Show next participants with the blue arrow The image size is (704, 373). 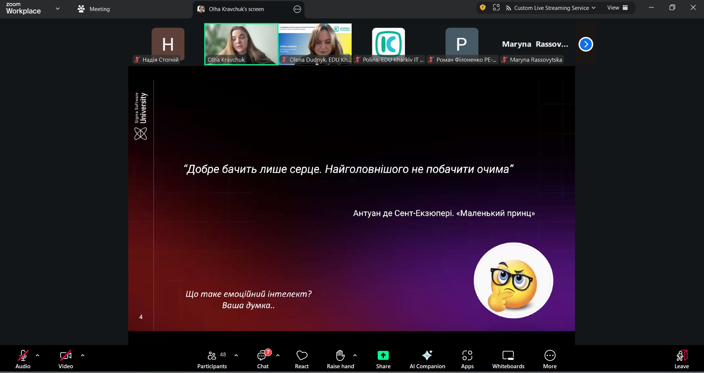[x=586, y=44]
